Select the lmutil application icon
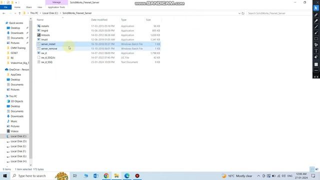 [x=39, y=39]
